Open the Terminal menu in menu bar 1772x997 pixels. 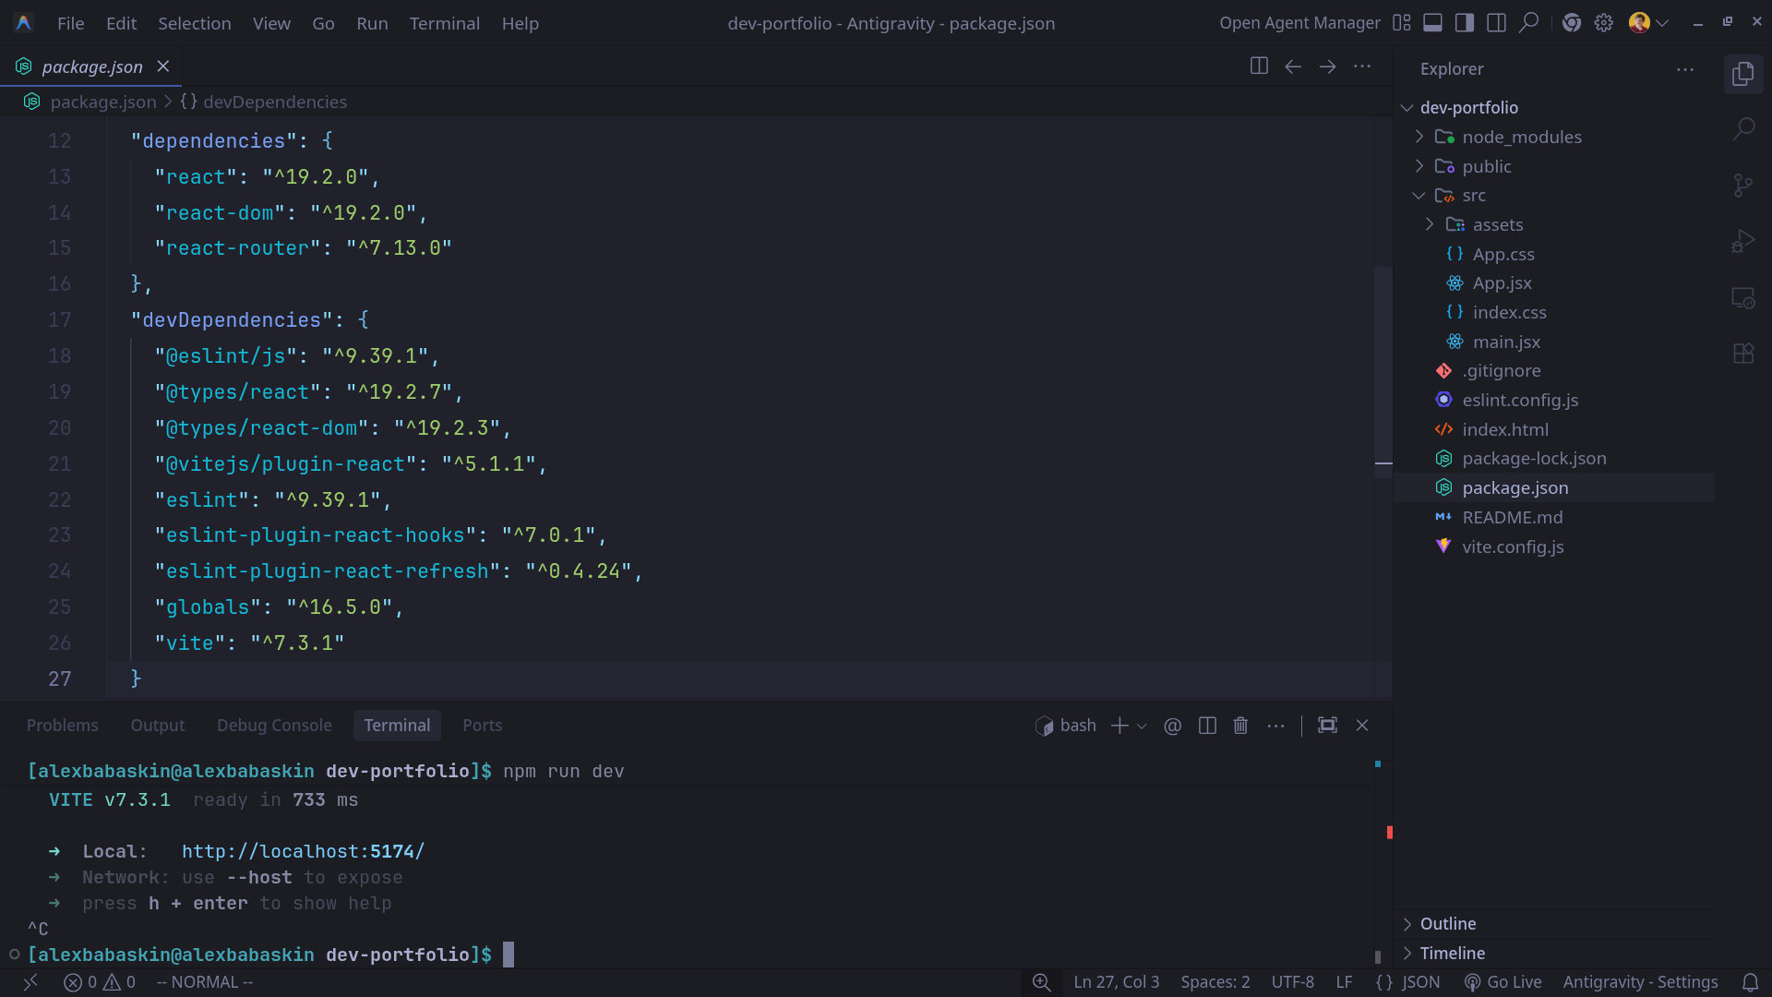coord(444,23)
